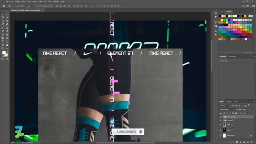
Task: Click Add layer style fx icon
Action: (x=234, y=142)
